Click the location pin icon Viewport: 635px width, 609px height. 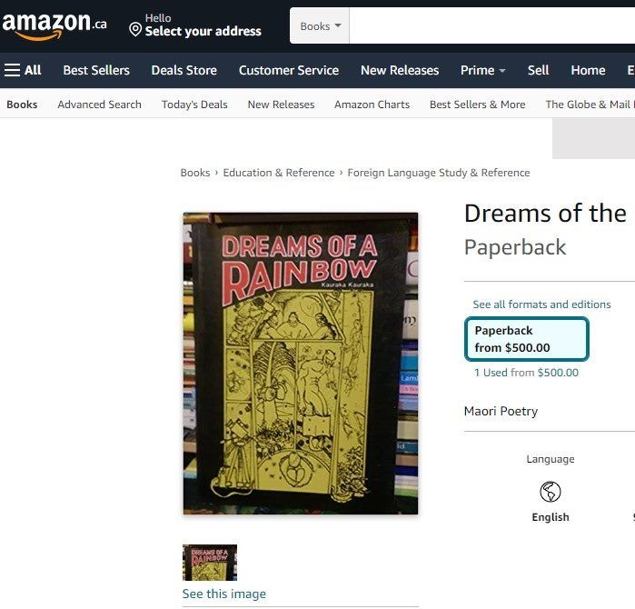135,30
